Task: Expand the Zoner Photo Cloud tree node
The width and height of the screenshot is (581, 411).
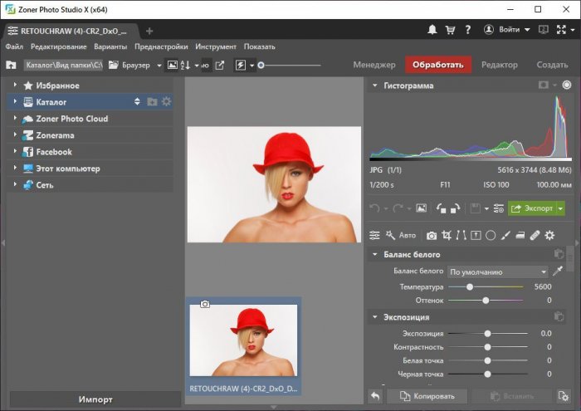Action: pyautogui.click(x=15, y=119)
